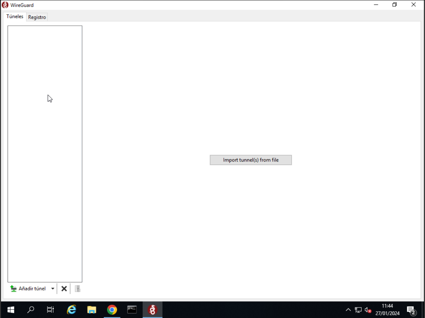Click the network status tray icon
Image resolution: width=425 pixels, height=318 pixels.
click(x=358, y=310)
